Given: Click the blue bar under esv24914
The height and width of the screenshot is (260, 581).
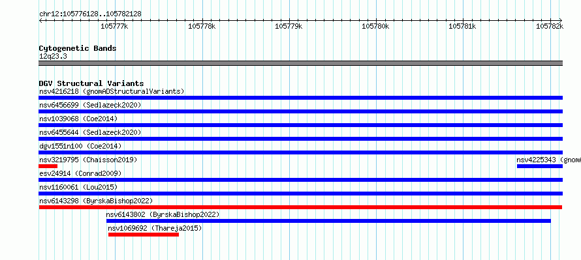Looking at the screenshot, I should click(300, 180).
